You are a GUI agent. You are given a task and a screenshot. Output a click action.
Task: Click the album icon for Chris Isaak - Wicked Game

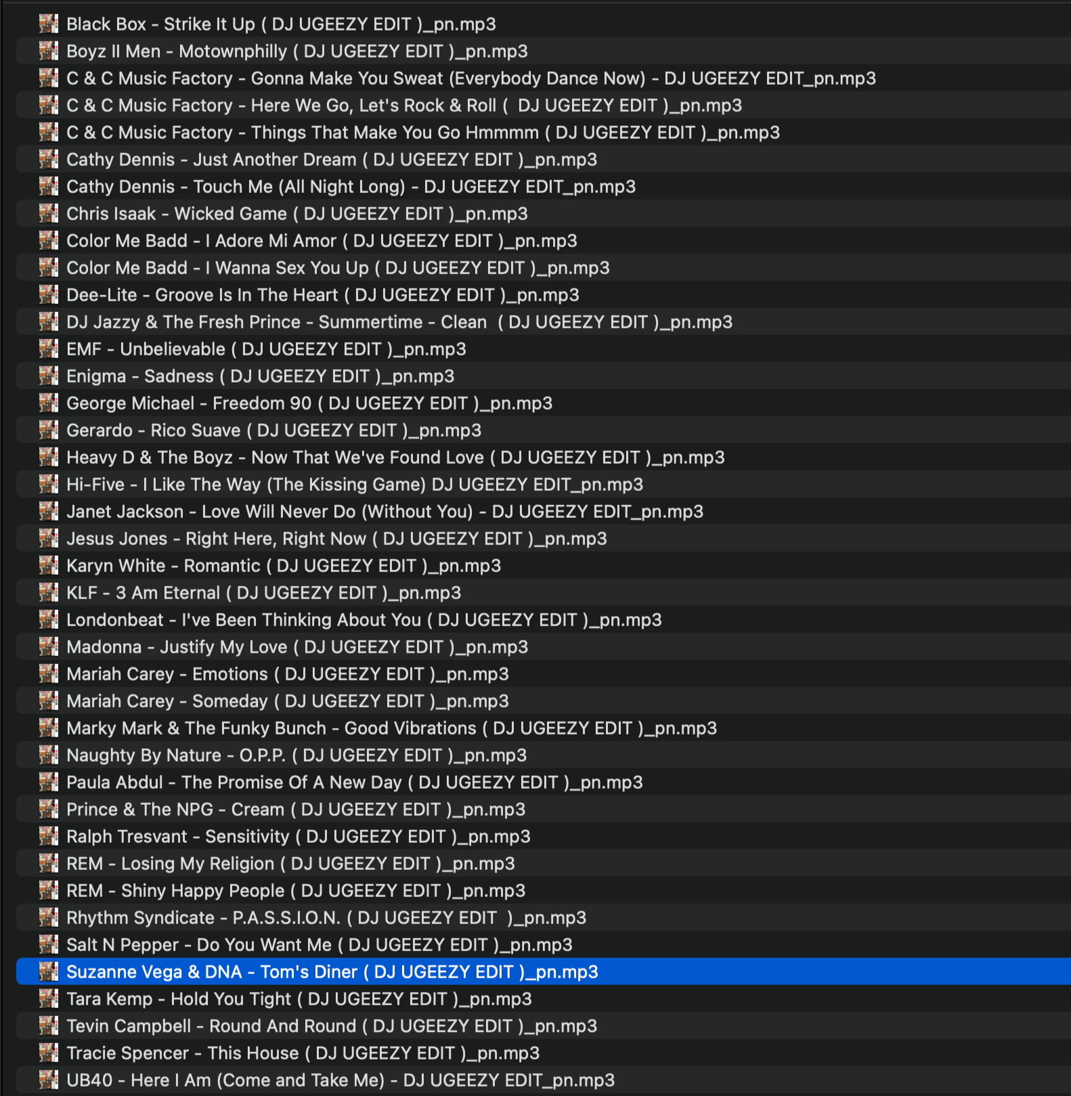[49, 213]
